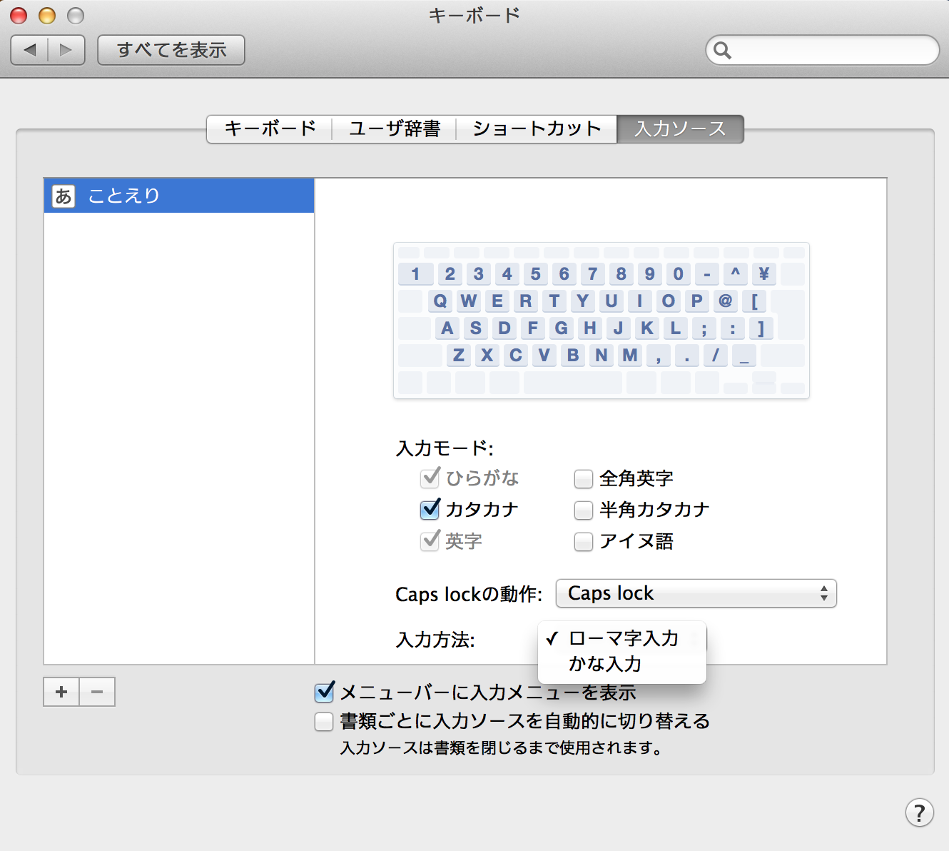Viewport: 949px width, 851px height.
Task: Disable the カタカナ input mode checkbox
Action: tap(430, 509)
